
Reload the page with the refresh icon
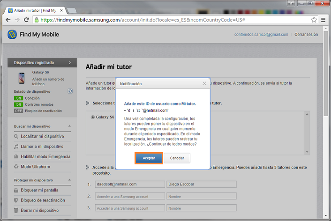click(x=26, y=20)
